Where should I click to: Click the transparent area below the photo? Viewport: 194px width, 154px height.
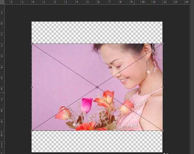click(97, 141)
